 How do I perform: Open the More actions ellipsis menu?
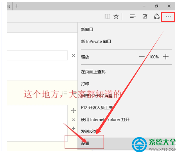[x=169, y=16]
